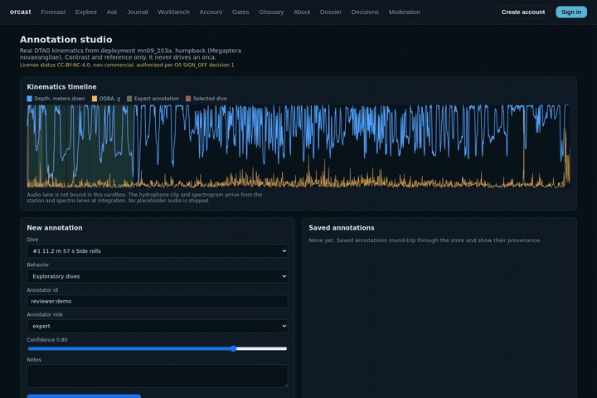Go to the Forecast page

pos(53,12)
